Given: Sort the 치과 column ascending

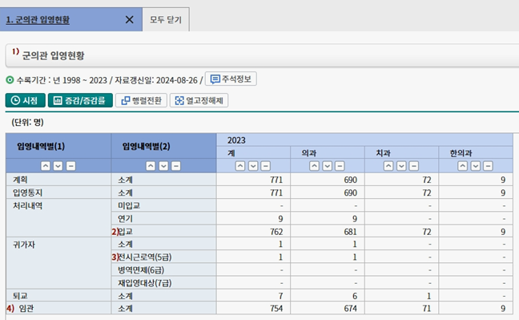Looking at the screenshot, I should (x=388, y=166).
